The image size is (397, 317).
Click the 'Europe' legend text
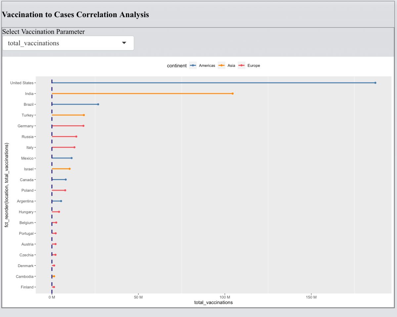[x=254, y=65]
